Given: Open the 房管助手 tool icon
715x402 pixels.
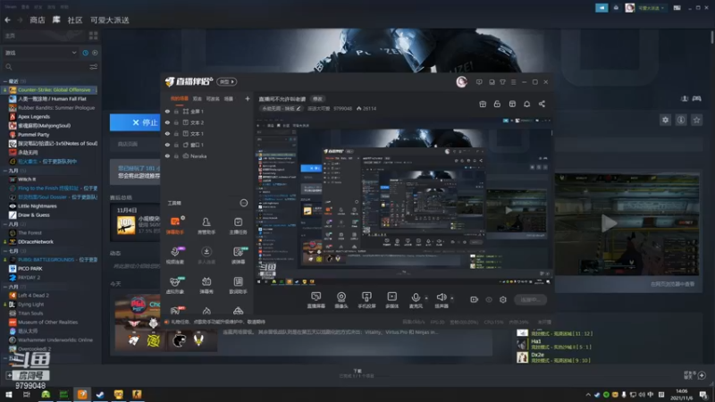Looking at the screenshot, I should pyautogui.click(x=206, y=225).
